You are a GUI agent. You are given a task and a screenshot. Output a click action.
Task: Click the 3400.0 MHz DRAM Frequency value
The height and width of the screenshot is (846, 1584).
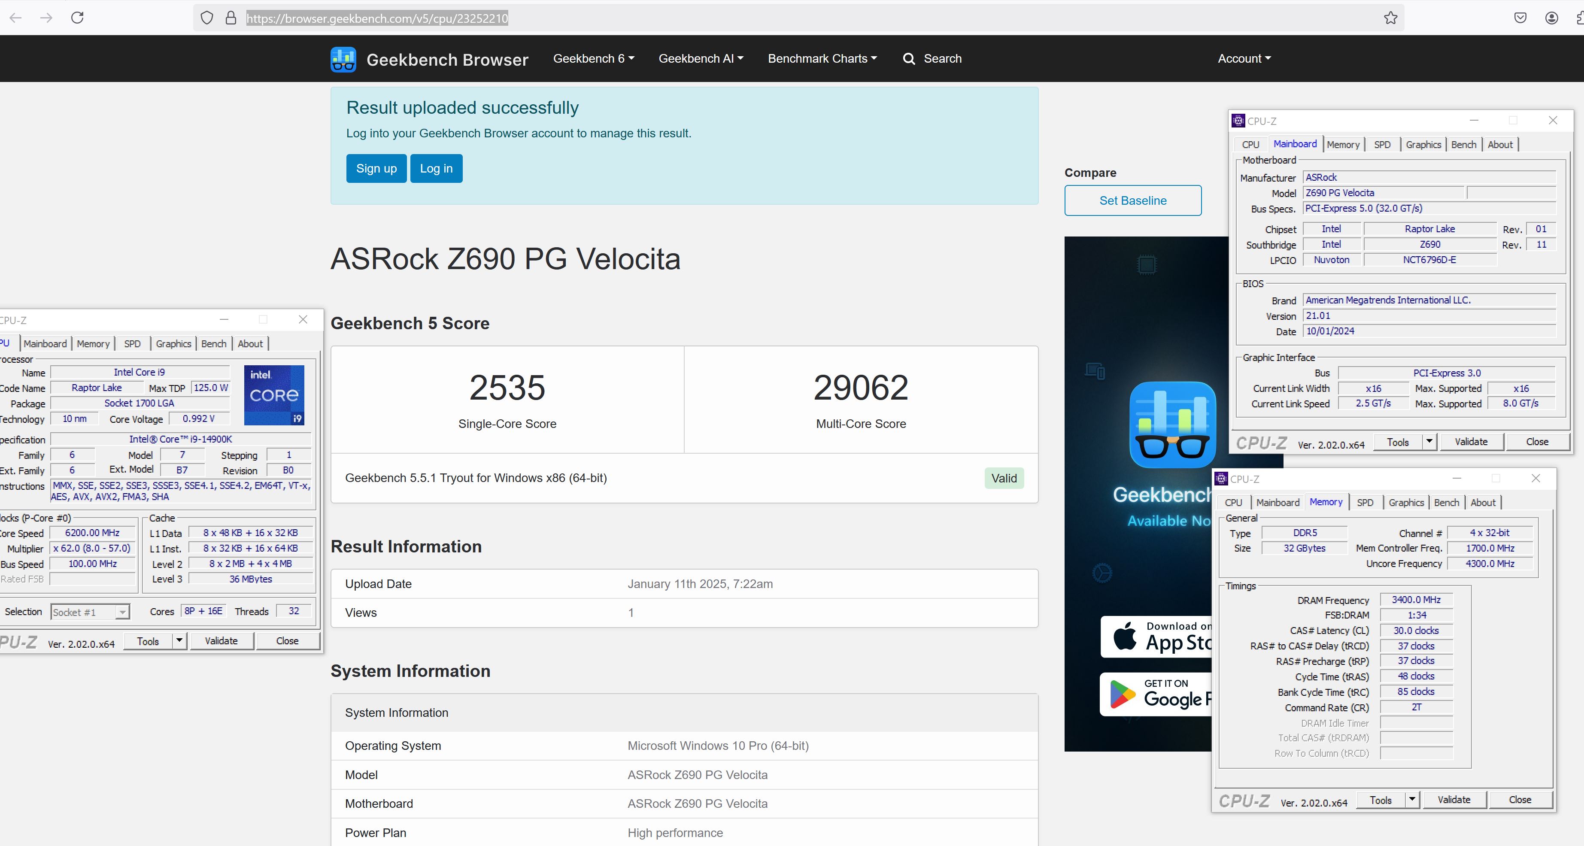pyautogui.click(x=1416, y=600)
